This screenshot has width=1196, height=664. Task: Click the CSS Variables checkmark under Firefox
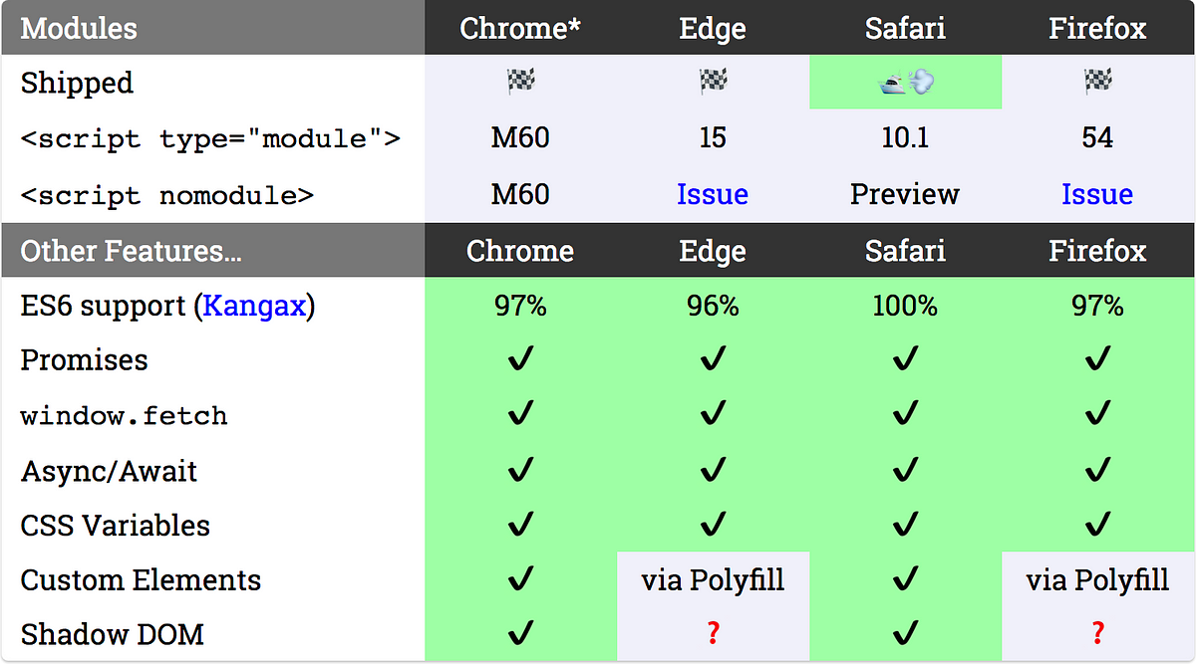coord(1097,524)
